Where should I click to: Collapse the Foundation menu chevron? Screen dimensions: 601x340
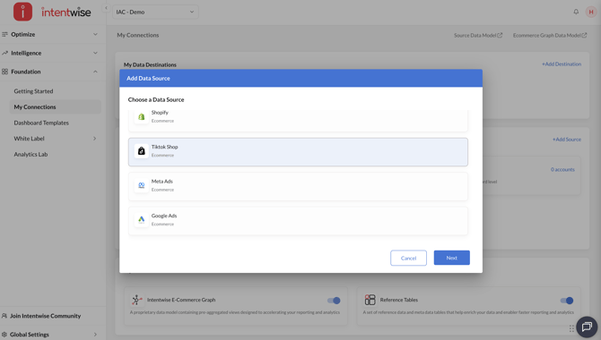pyautogui.click(x=95, y=72)
